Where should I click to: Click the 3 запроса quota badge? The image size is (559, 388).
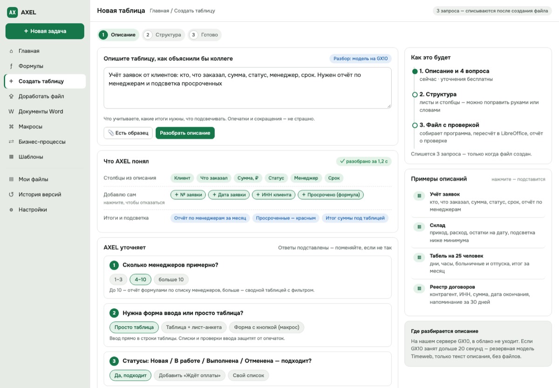[x=492, y=11]
